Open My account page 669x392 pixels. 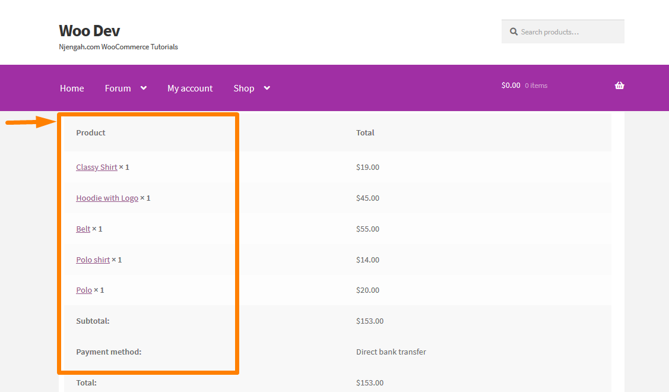coord(190,88)
